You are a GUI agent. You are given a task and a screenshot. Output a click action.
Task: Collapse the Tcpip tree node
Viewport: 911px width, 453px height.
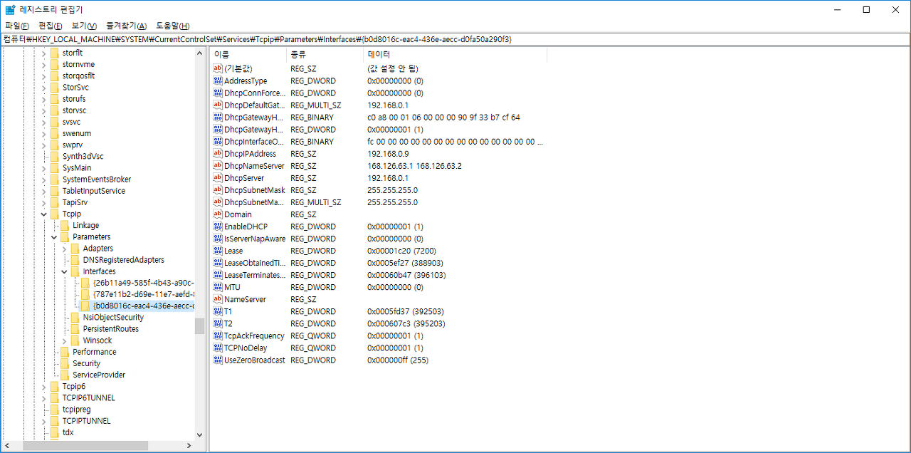(x=43, y=214)
